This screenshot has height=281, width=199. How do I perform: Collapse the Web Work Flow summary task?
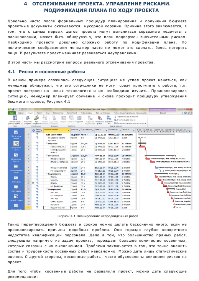click(44, 135)
